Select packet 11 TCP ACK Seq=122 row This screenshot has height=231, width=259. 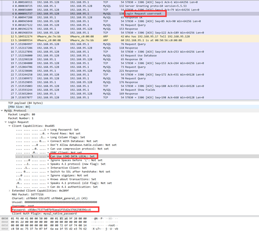pyautogui.click(x=130, y=33)
